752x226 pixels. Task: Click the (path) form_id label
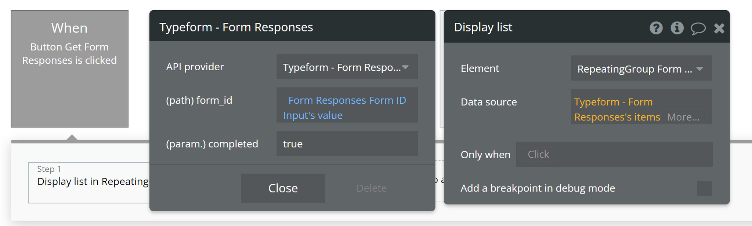pyautogui.click(x=199, y=100)
